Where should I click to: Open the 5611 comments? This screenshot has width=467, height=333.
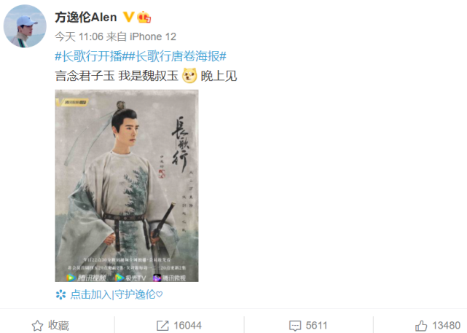[316, 325]
